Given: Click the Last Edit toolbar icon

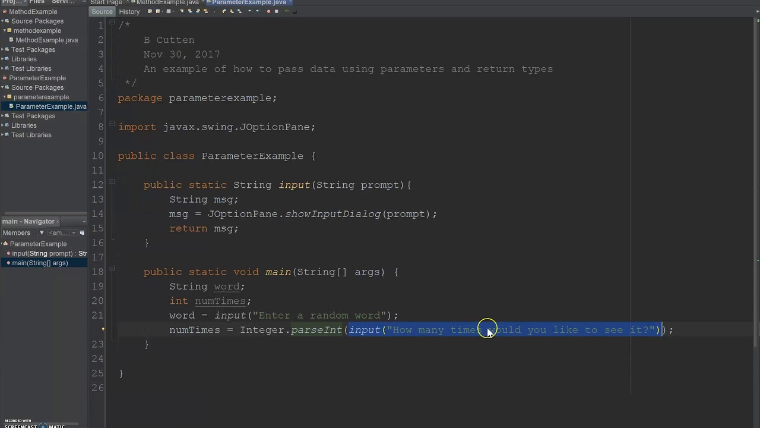Looking at the screenshot, I should [x=150, y=11].
